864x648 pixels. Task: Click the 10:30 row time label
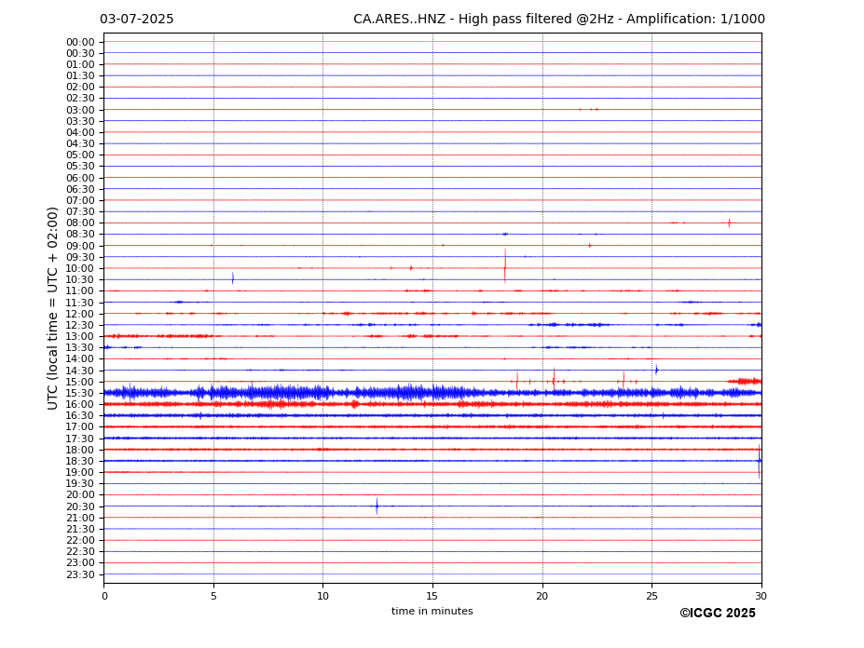[80, 279]
